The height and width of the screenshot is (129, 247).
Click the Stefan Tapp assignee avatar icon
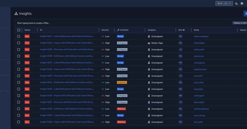click(149, 43)
